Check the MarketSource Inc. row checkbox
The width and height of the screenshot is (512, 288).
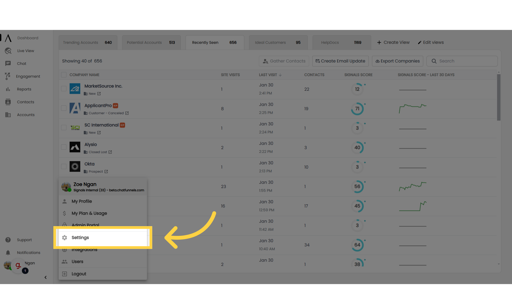tap(64, 89)
